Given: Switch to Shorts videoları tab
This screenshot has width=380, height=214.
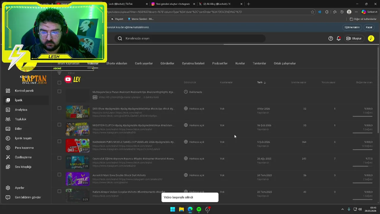Looking at the screenshot, I should (117, 63).
